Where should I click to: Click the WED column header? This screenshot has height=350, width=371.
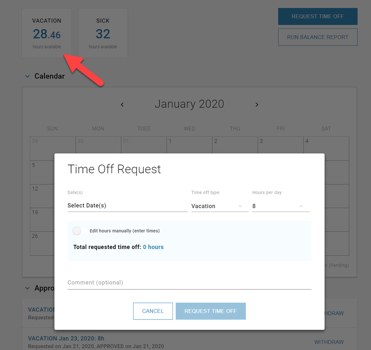(x=189, y=128)
